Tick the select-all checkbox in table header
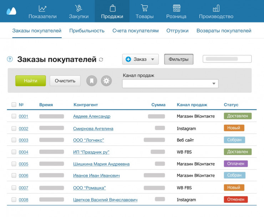 pos(14,105)
